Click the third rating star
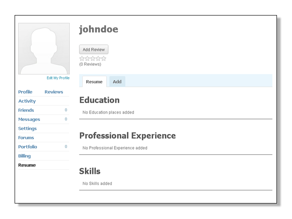Screen dimensions: 292x219 (x=93, y=58)
